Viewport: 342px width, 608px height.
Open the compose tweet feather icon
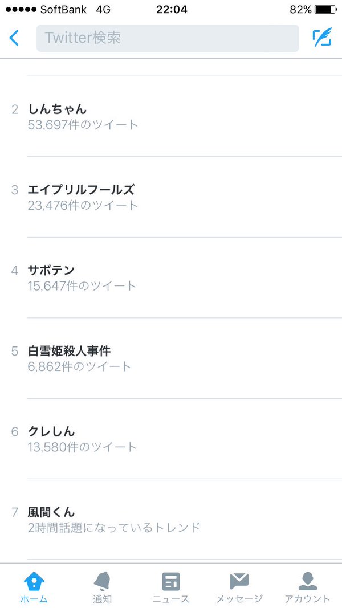click(322, 38)
